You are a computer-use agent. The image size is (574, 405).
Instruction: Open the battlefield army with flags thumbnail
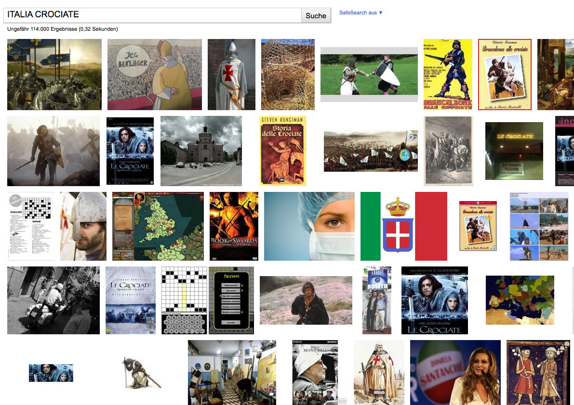point(371,151)
